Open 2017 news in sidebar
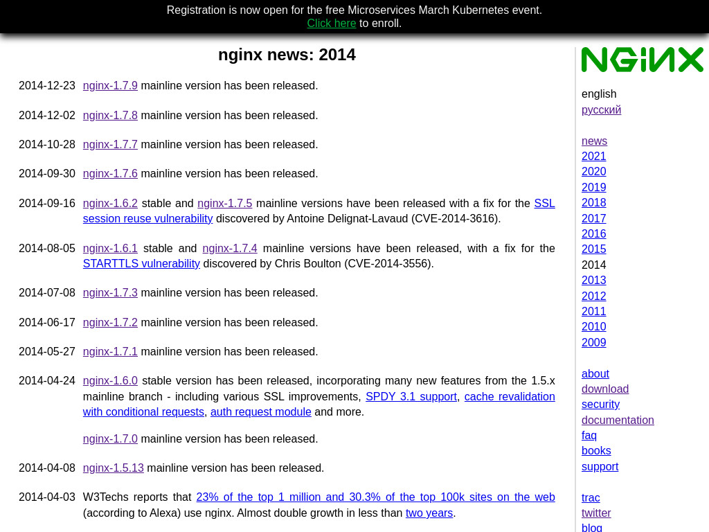The height and width of the screenshot is (532, 709). [593, 218]
